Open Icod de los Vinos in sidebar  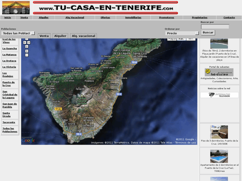click(x=9, y=41)
